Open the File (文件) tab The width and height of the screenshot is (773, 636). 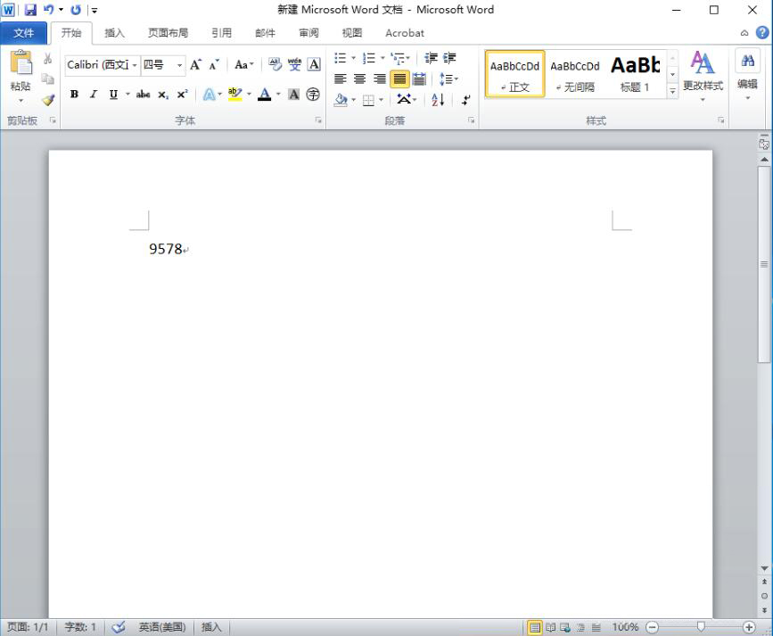coord(24,33)
